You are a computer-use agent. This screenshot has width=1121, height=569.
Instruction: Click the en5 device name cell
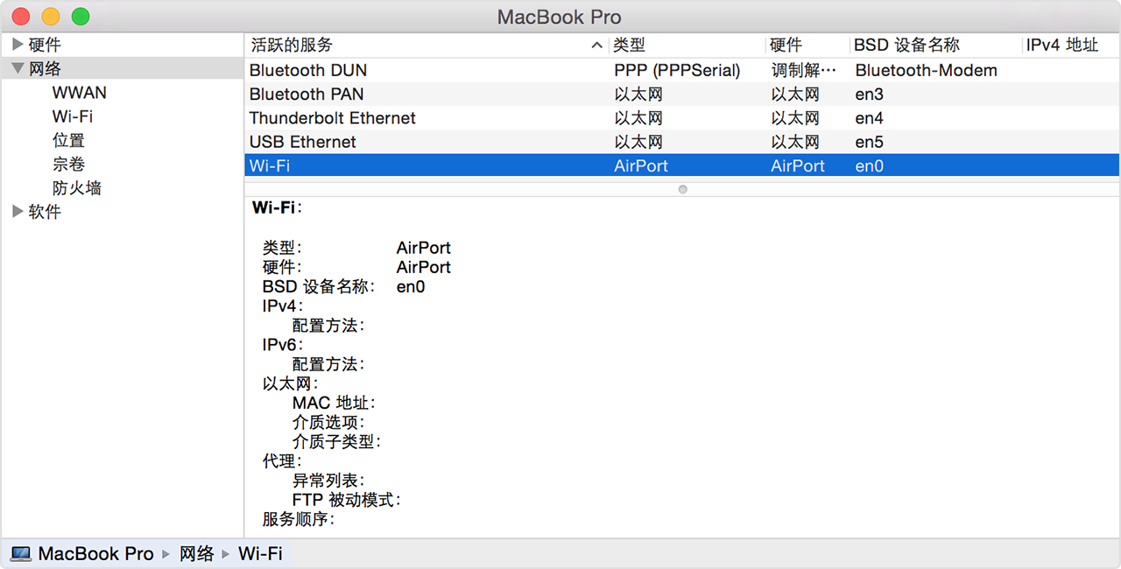(869, 142)
